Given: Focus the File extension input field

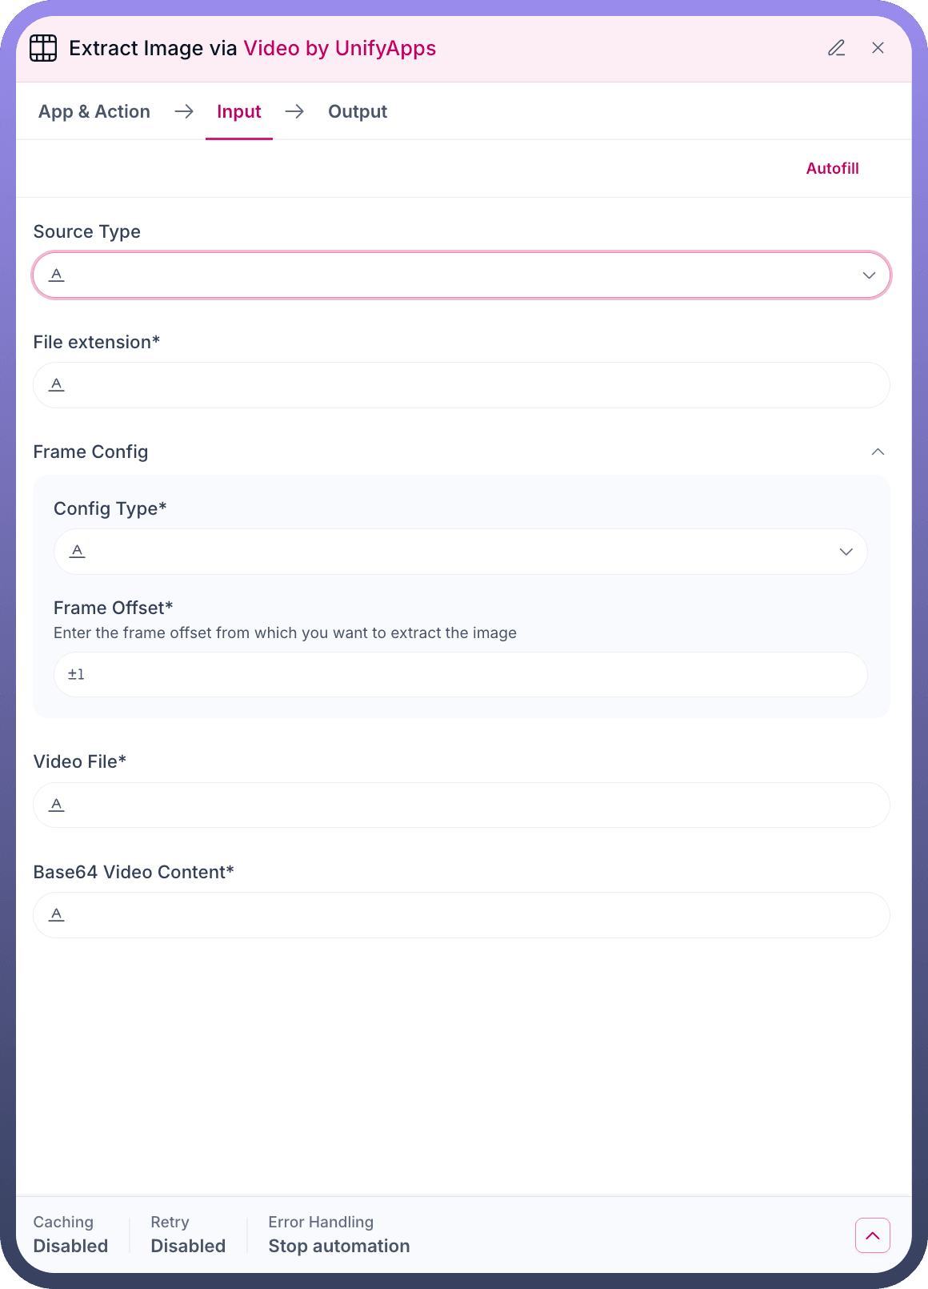Looking at the screenshot, I should [x=472, y=385].
